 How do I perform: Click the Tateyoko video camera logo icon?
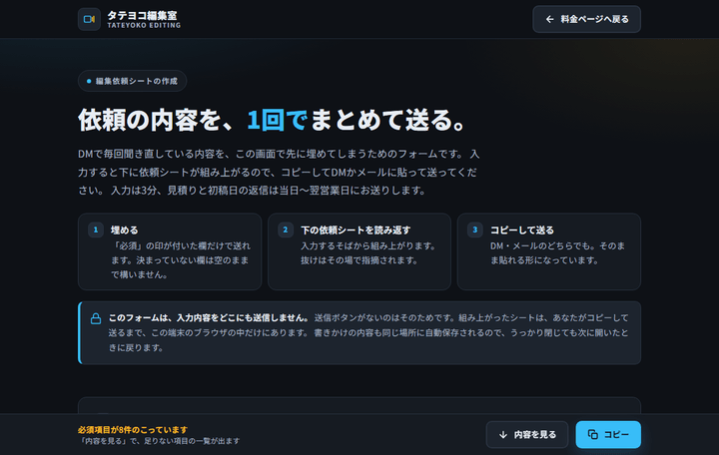click(89, 19)
